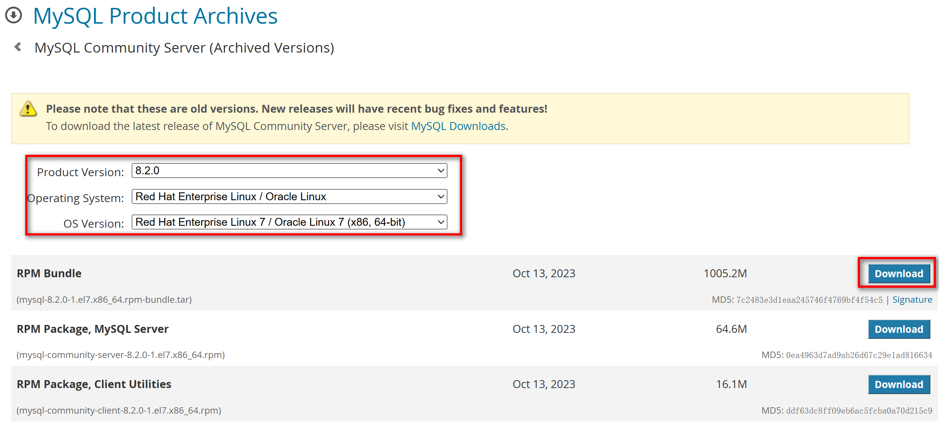Open the MySQL Product Archives heading link
The width and height of the screenshot is (939, 426).
[155, 16]
